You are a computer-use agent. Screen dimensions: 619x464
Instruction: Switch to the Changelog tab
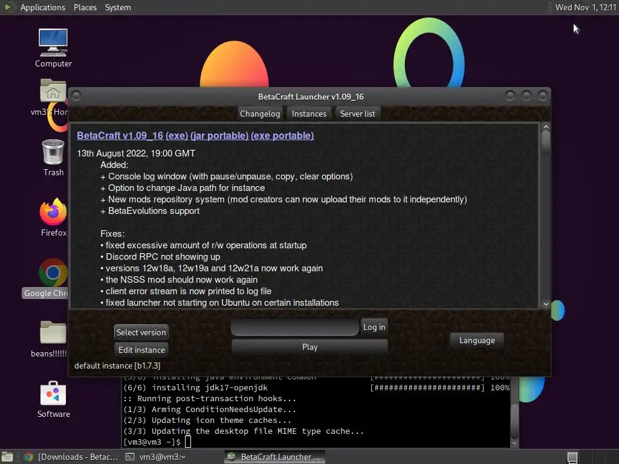[260, 114]
